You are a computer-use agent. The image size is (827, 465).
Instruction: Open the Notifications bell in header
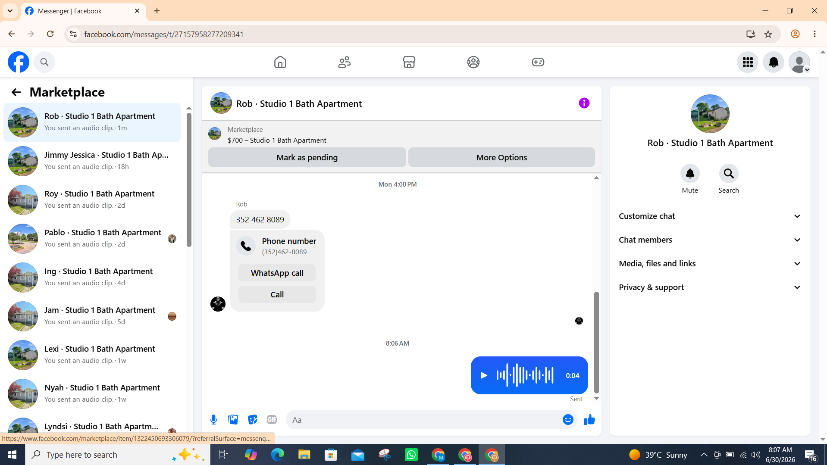[x=774, y=62]
